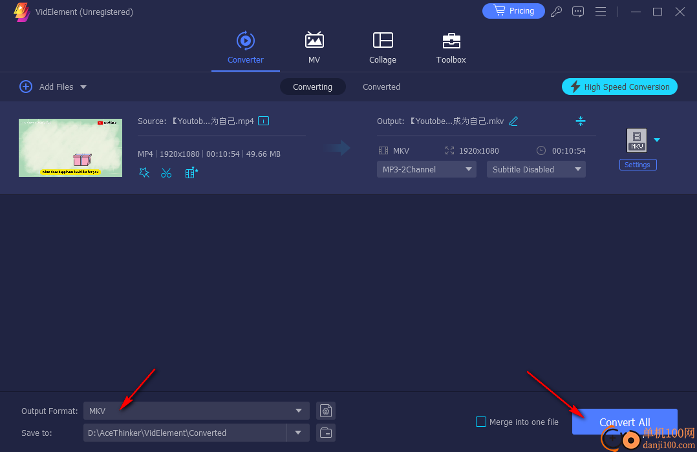Open the video effects star-wand icon

click(144, 172)
